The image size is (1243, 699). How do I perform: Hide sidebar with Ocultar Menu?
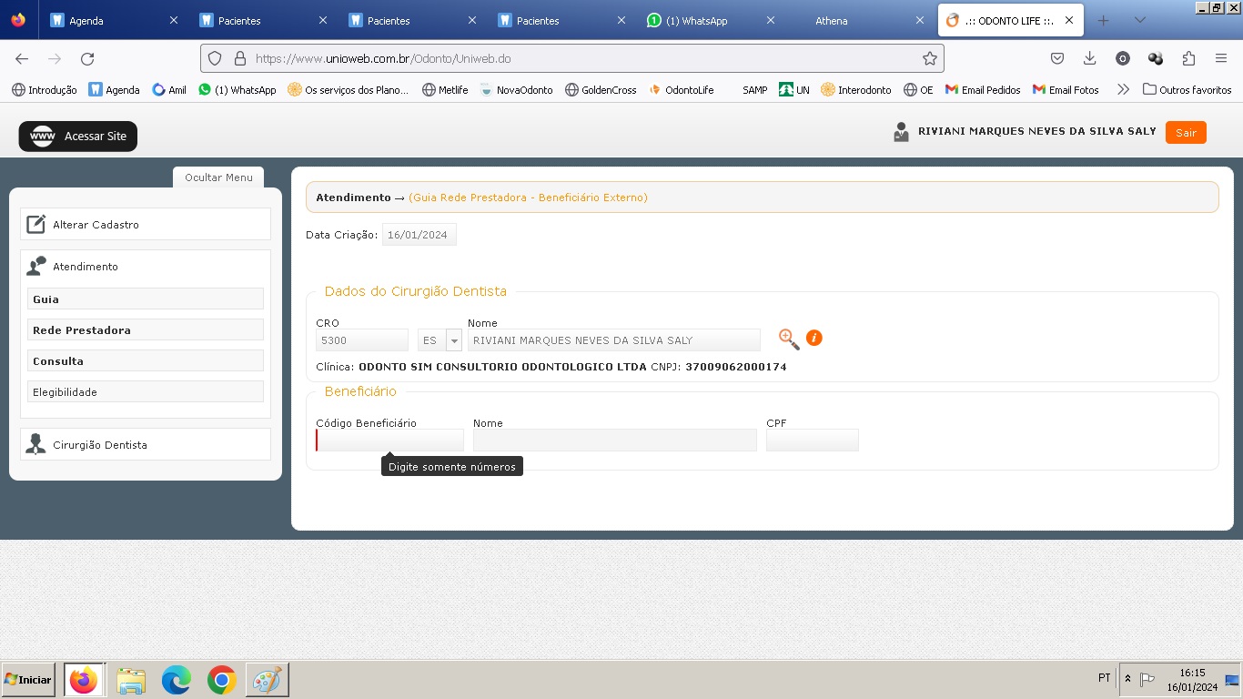(x=218, y=177)
